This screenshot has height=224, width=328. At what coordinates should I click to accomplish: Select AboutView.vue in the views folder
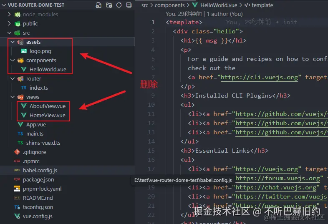pyautogui.click(x=48, y=106)
